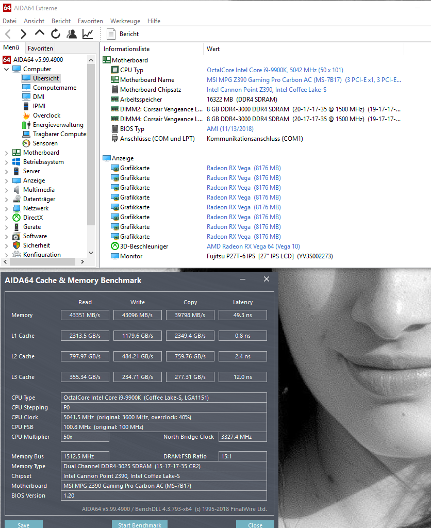
Task: Open the Ansicht menu
Action: coord(34,21)
